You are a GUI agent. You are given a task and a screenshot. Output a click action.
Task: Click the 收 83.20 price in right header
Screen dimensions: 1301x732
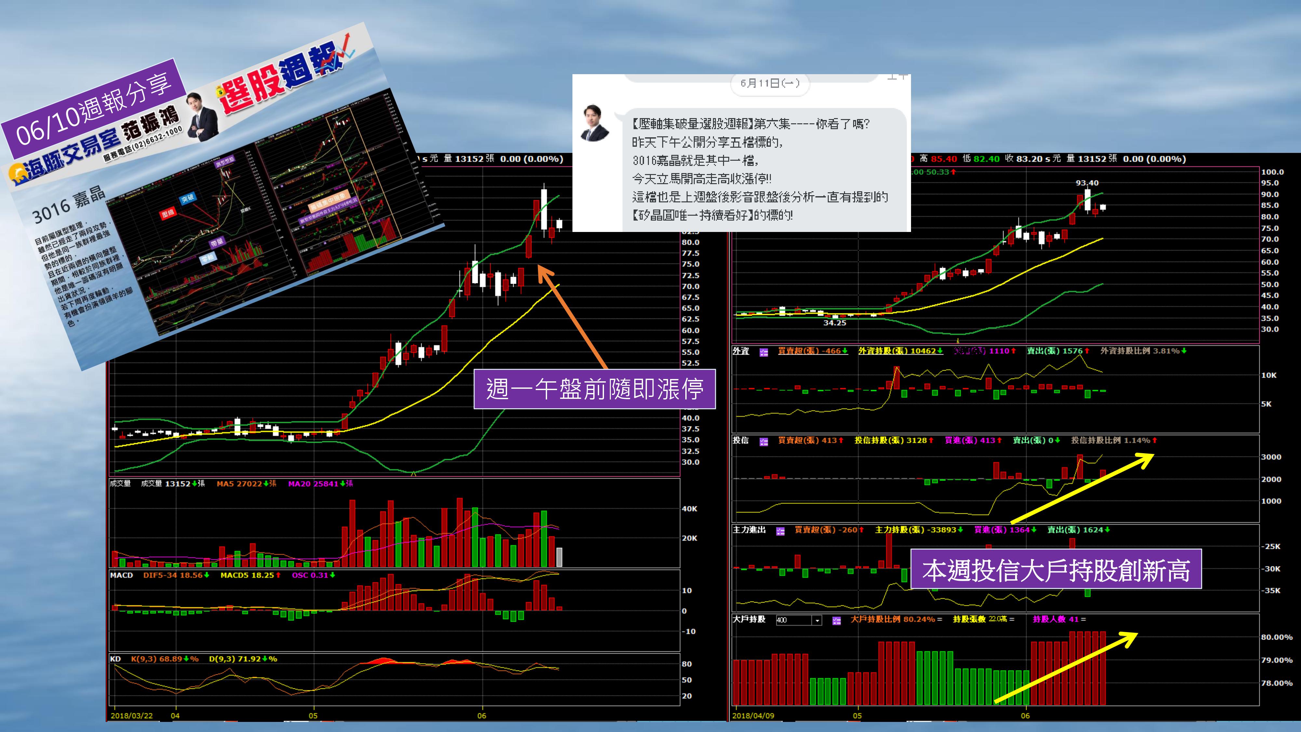click(1024, 159)
